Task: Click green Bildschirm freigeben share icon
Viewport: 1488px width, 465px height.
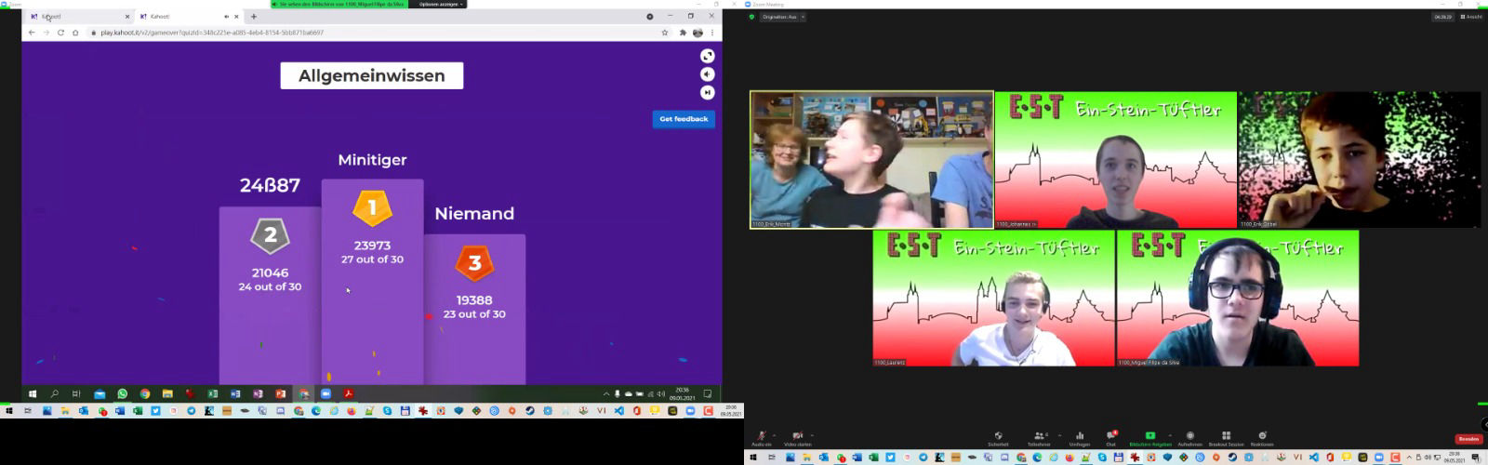Action: (1149, 436)
